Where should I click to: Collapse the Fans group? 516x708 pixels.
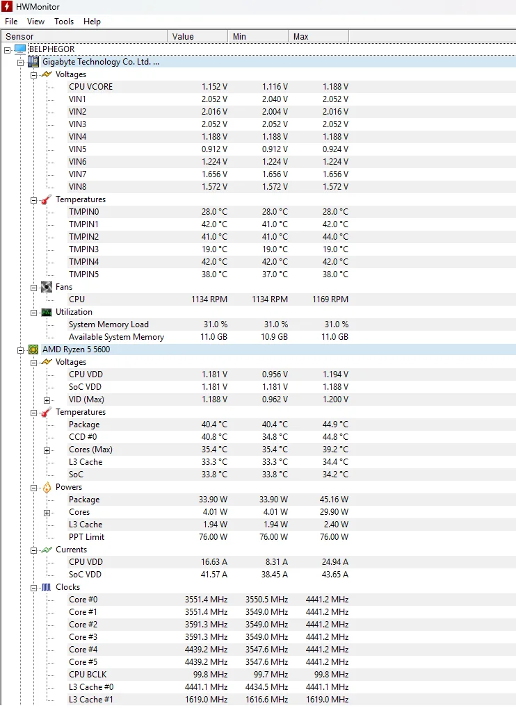click(x=34, y=288)
